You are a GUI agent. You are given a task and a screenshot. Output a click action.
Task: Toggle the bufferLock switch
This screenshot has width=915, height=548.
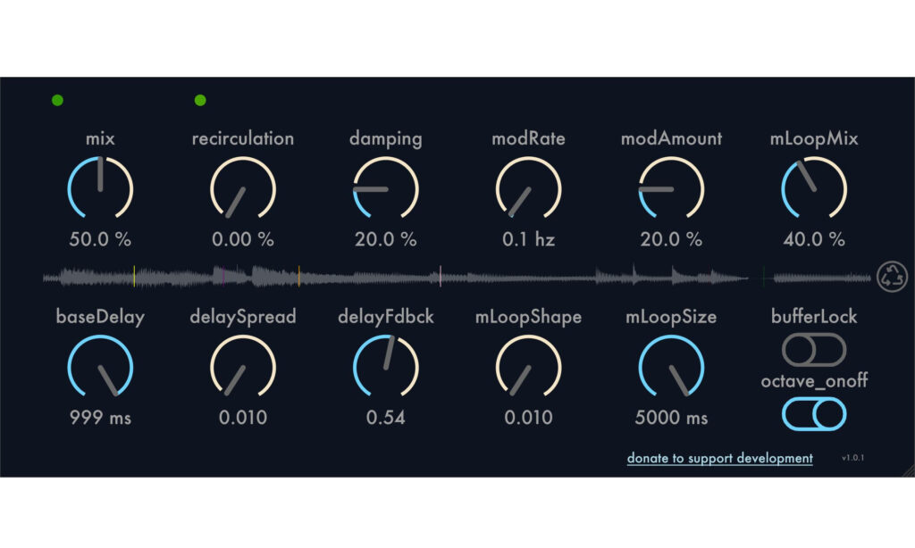pos(814,349)
